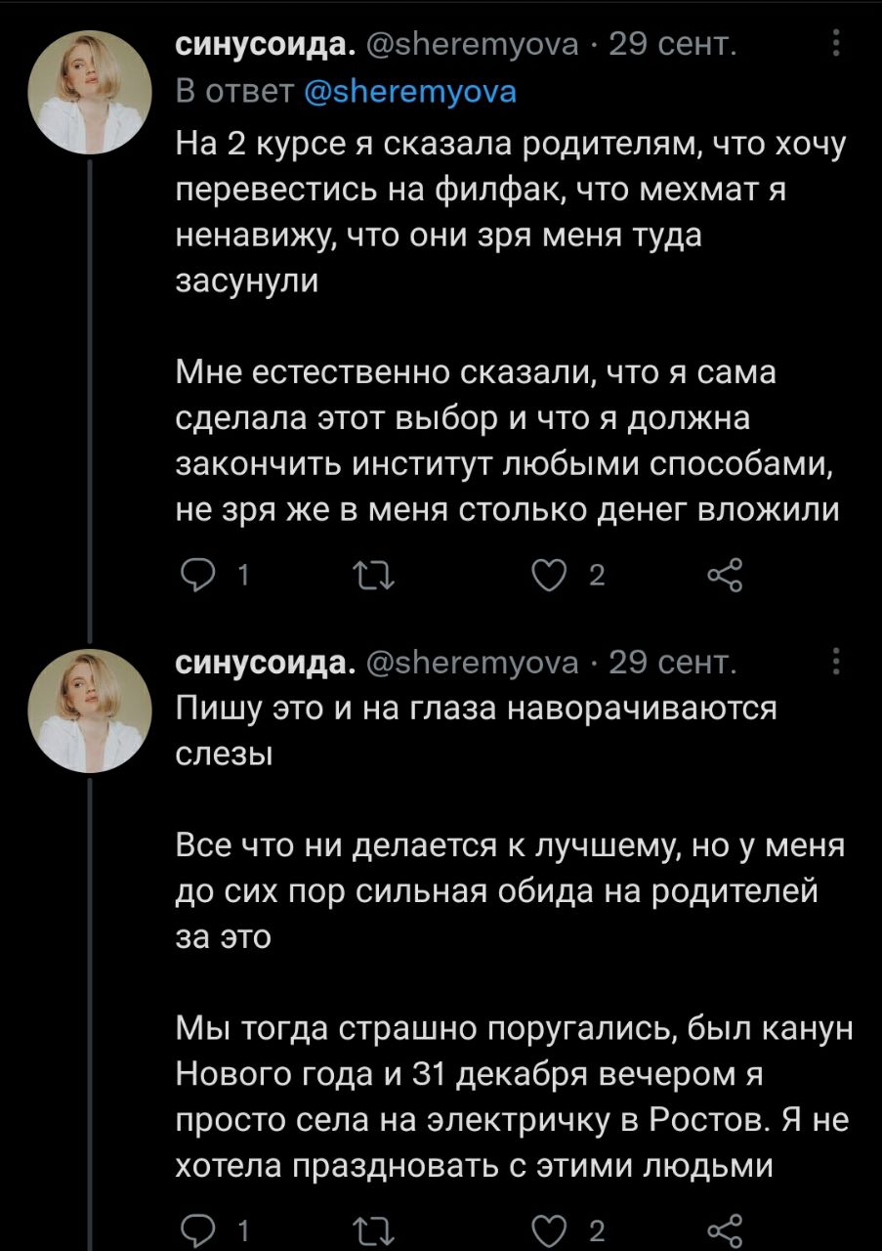Screen dimensions: 882x1251
Task: Open more options for the "На 2 курсе" tweet
Action: coord(836,44)
